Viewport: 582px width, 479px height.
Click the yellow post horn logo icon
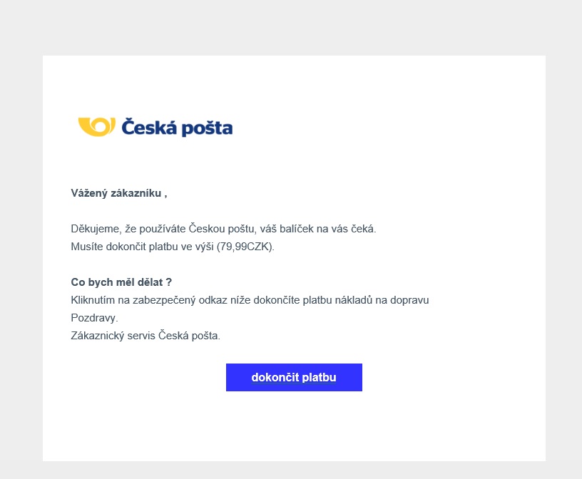tap(96, 126)
